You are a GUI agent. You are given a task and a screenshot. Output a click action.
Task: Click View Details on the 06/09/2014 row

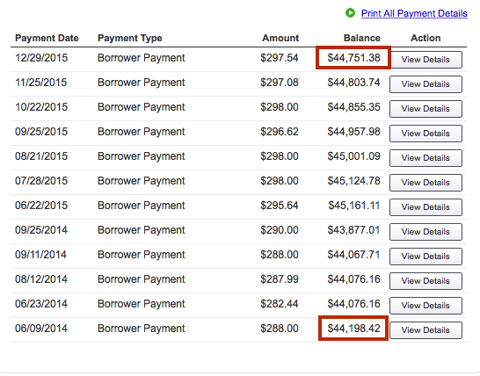click(x=425, y=330)
